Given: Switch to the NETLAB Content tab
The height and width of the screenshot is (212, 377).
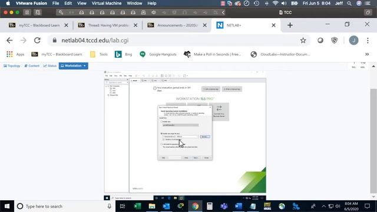Looking at the screenshot, I should [32, 65].
